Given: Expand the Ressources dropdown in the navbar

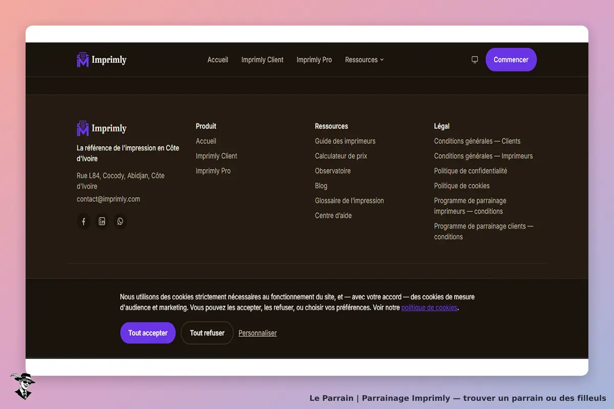Looking at the screenshot, I should 364,60.
